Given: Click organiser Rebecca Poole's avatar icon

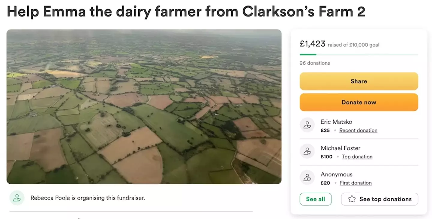Looking at the screenshot, I should pyautogui.click(x=17, y=198).
